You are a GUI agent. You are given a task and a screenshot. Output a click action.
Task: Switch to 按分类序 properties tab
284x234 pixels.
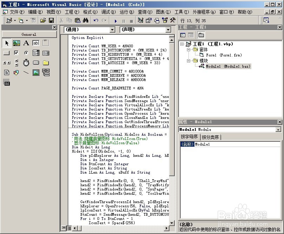[x=210, y=137]
